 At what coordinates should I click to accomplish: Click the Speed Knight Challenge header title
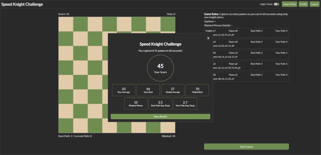coord(22,4)
